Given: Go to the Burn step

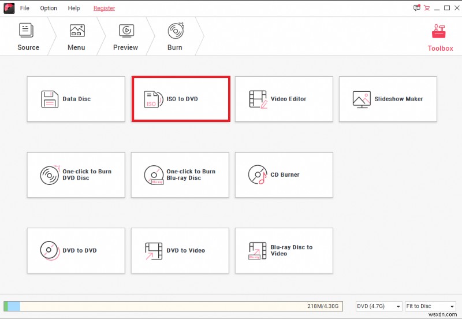Looking at the screenshot, I should tap(175, 36).
